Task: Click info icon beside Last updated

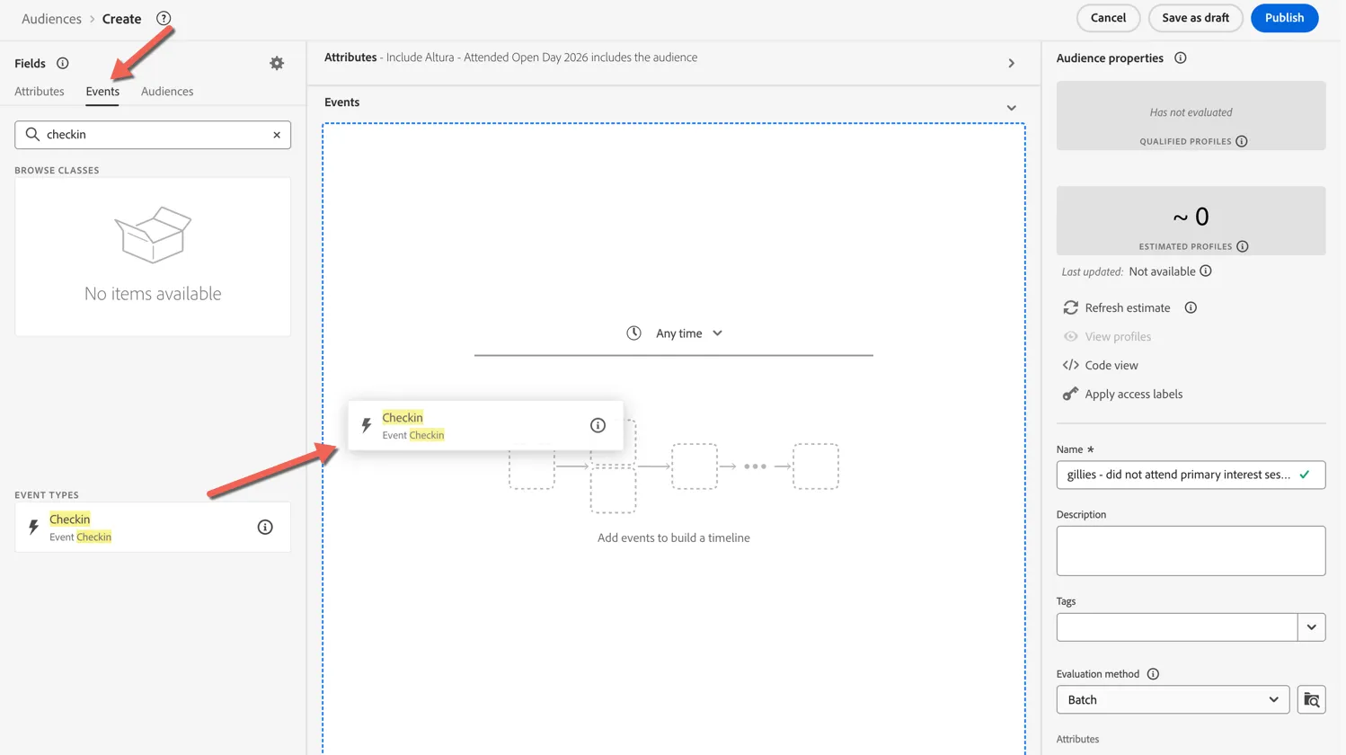Action: (x=1206, y=271)
